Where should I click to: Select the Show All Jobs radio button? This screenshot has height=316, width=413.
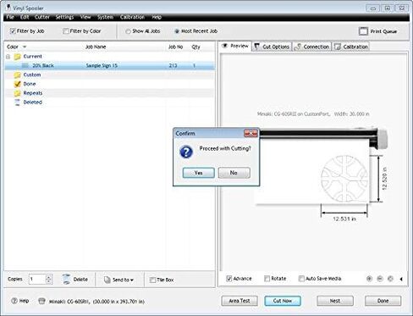pos(128,31)
